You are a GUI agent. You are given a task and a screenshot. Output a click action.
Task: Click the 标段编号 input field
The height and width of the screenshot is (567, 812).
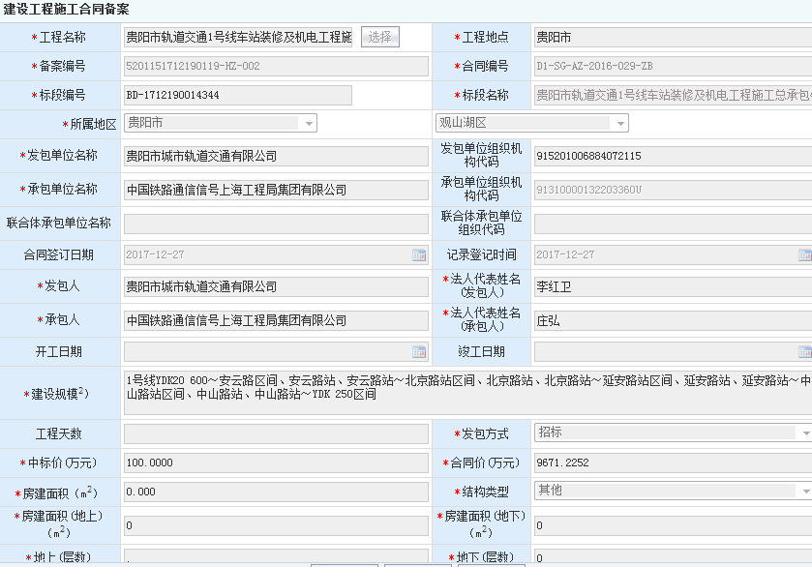pos(237,95)
